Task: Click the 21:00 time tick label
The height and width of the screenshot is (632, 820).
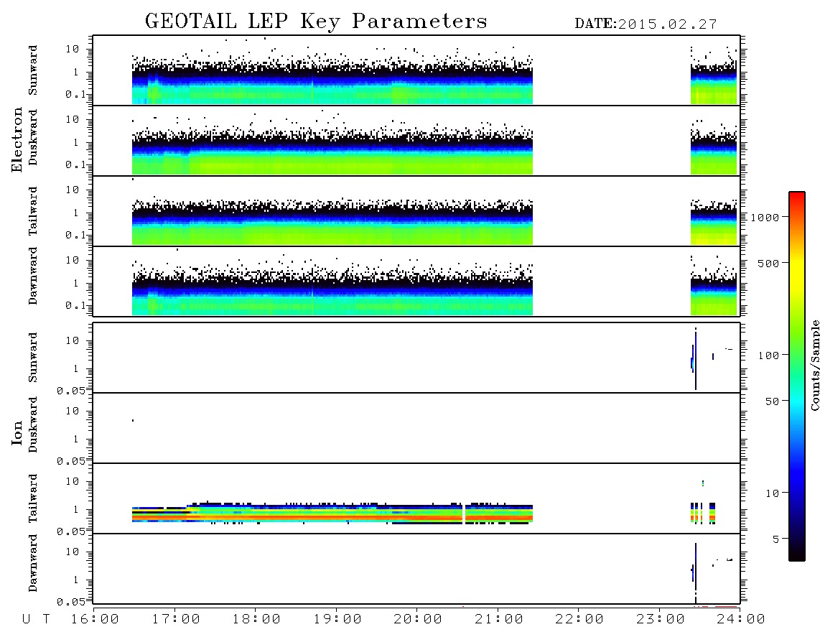Action: pos(499,620)
